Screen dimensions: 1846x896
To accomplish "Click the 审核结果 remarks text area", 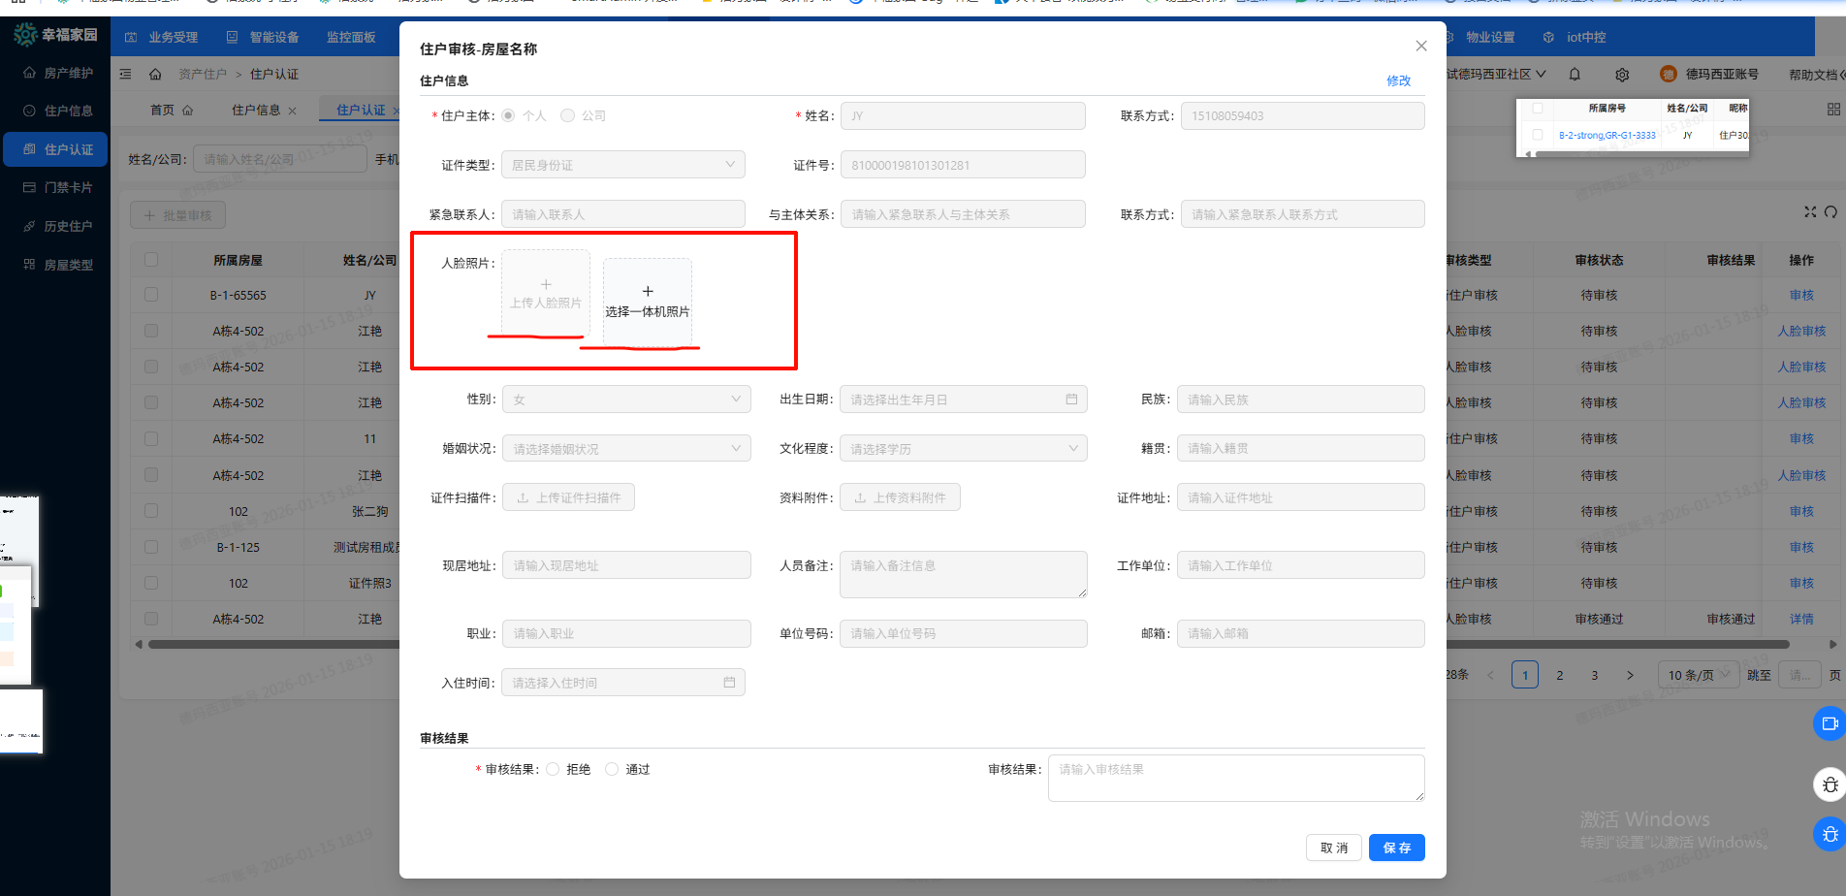I will (x=1235, y=779).
